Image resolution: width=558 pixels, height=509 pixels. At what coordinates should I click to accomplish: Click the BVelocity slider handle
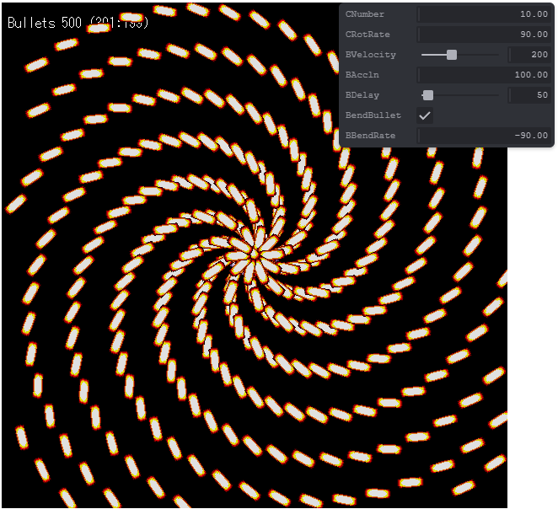[x=452, y=55]
